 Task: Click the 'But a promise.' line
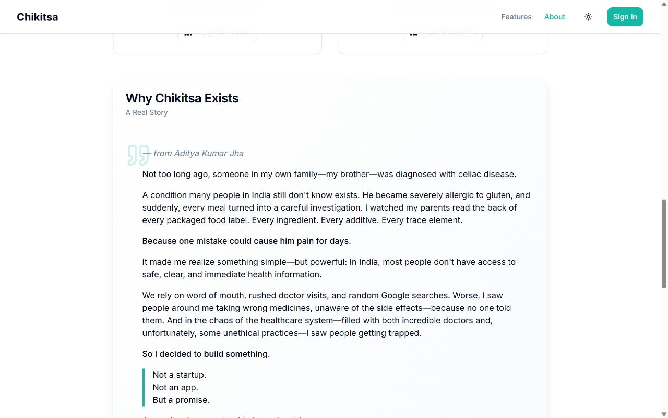181,400
